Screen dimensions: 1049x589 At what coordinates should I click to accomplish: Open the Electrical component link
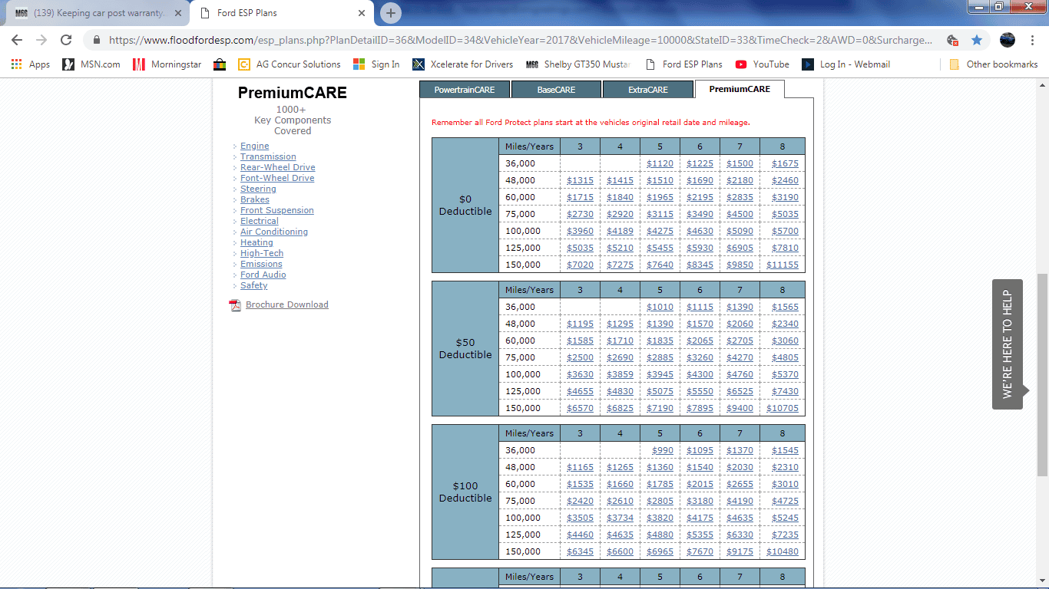260,221
